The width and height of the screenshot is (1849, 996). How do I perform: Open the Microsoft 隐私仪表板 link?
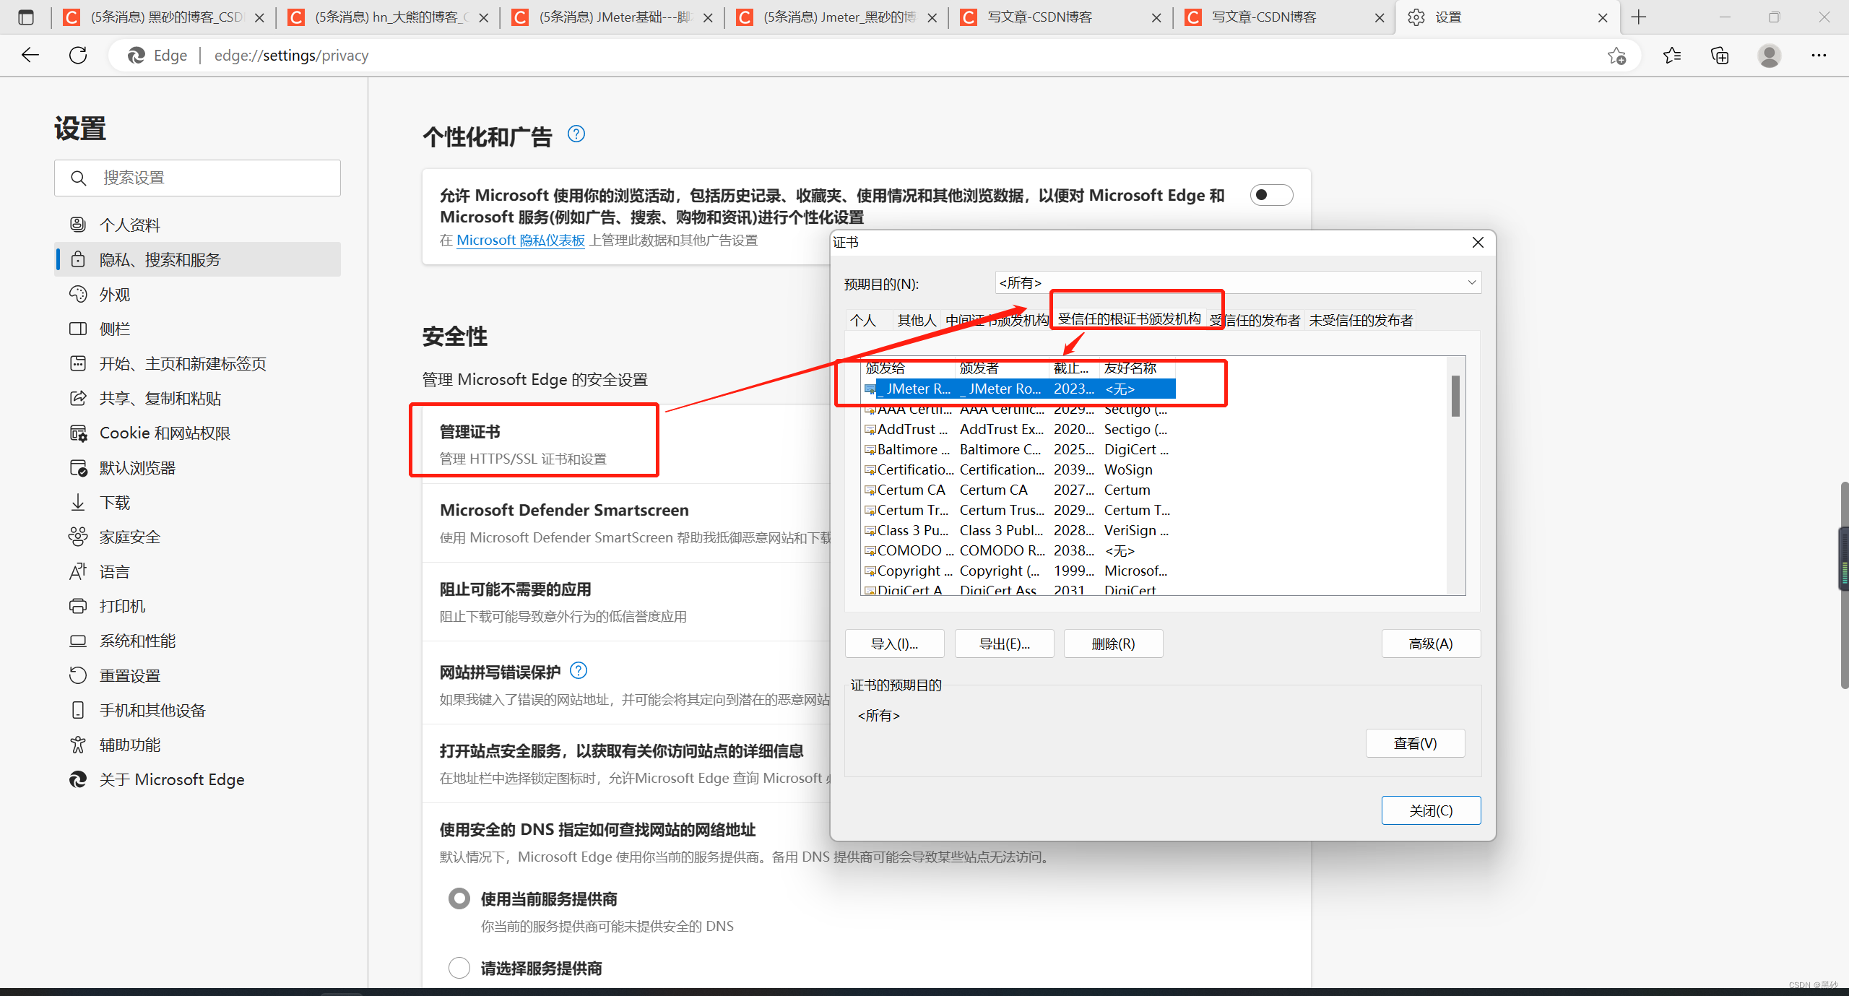pyautogui.click(x=520, y=241)
